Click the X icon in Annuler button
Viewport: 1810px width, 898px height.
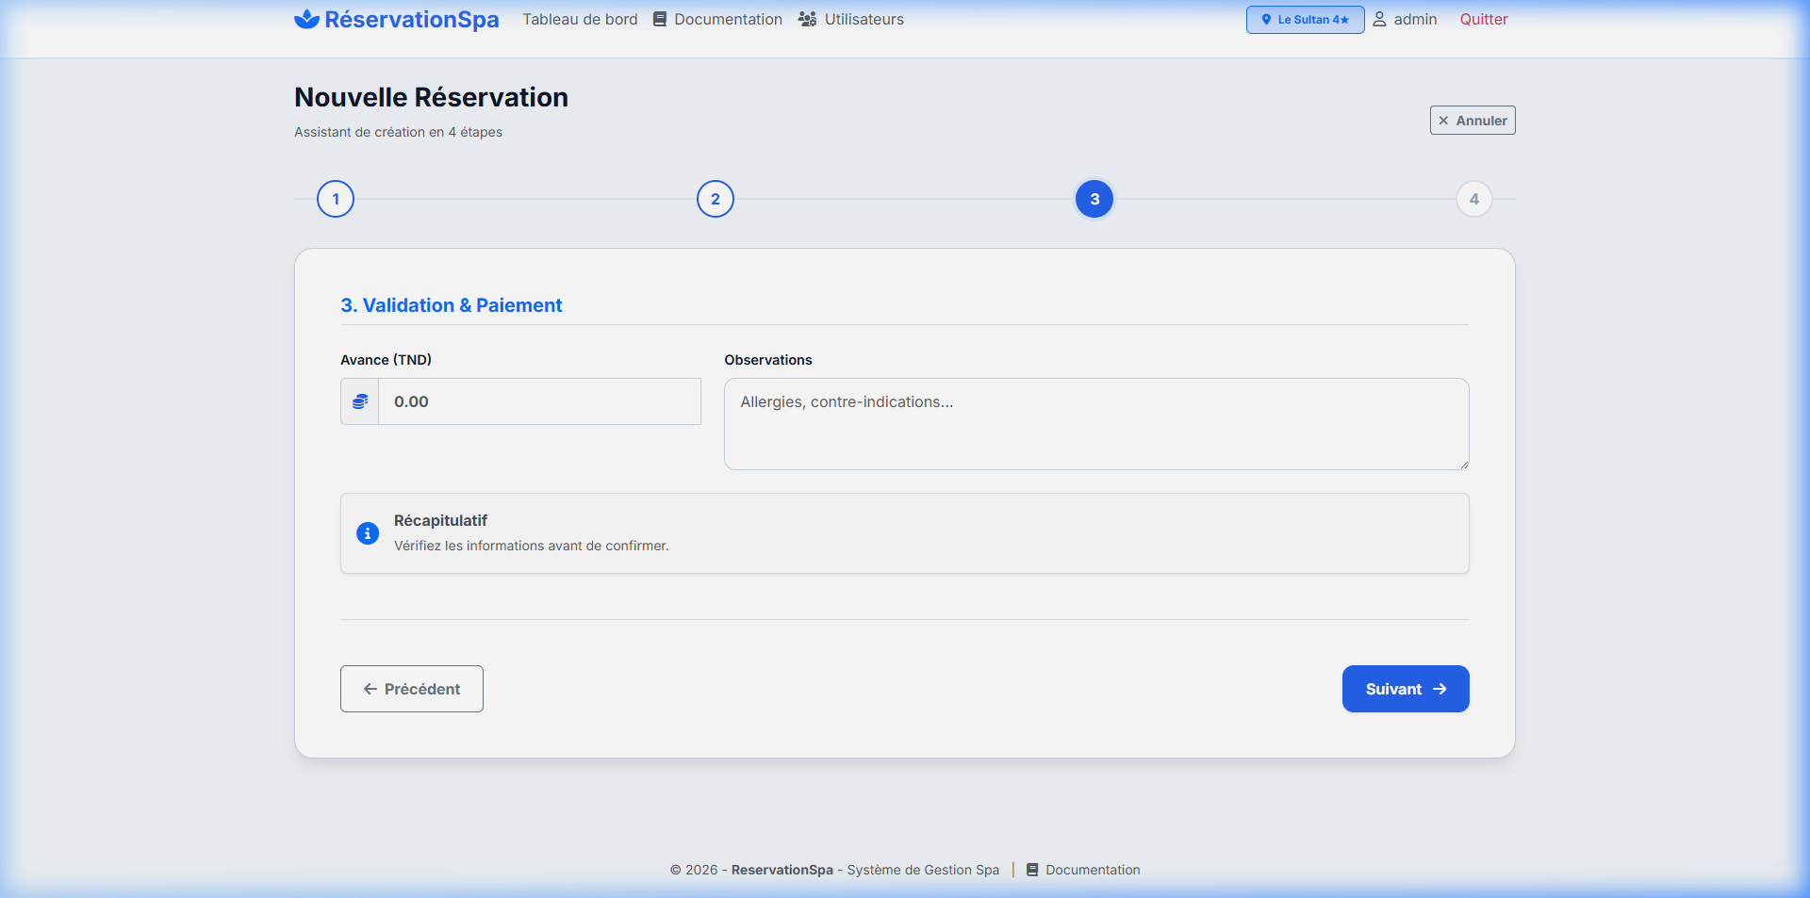(x=1443, y=121)
